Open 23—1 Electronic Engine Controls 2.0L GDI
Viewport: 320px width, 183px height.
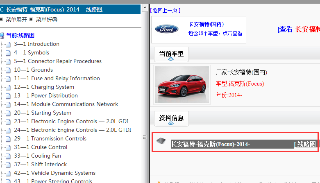pyautogui.click(x=71, y=121)
